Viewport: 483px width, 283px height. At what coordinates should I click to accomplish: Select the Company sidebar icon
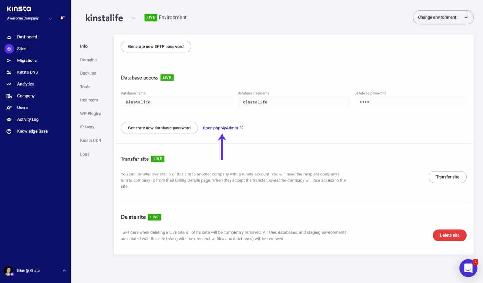click(x=9, y=96)
